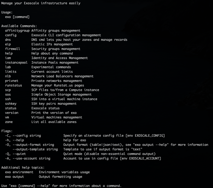213x188 pixels.
Task: Click the nlb command entry
Action: (8, 76)
